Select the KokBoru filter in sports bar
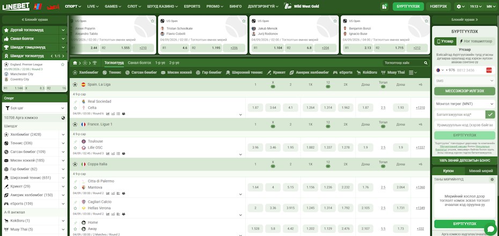Viewport: 499px width, 236px height. (367, 72)
